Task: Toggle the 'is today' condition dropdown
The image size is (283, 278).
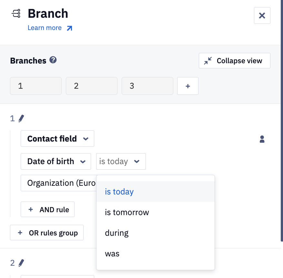Action: tap(121, 161)
